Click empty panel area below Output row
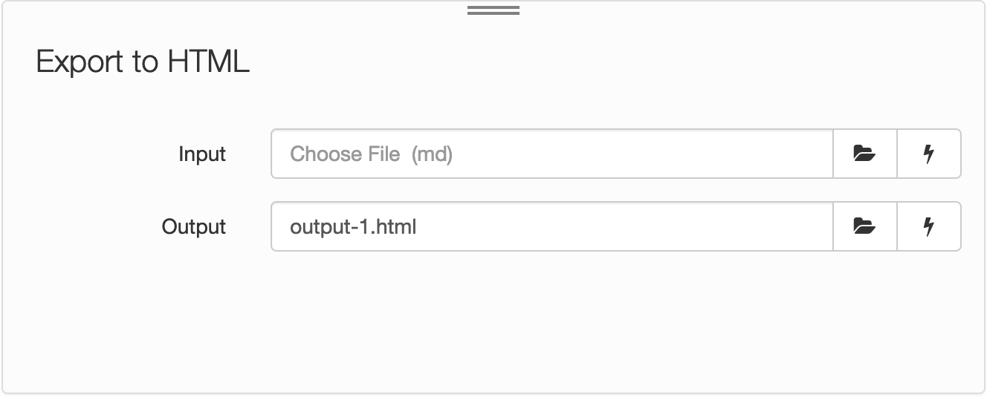987x397 pixels. coord(493,319)
